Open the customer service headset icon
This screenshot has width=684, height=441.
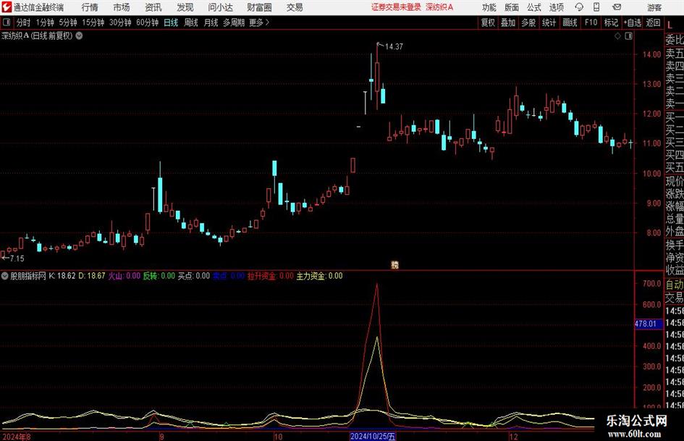tap(579, 7)
